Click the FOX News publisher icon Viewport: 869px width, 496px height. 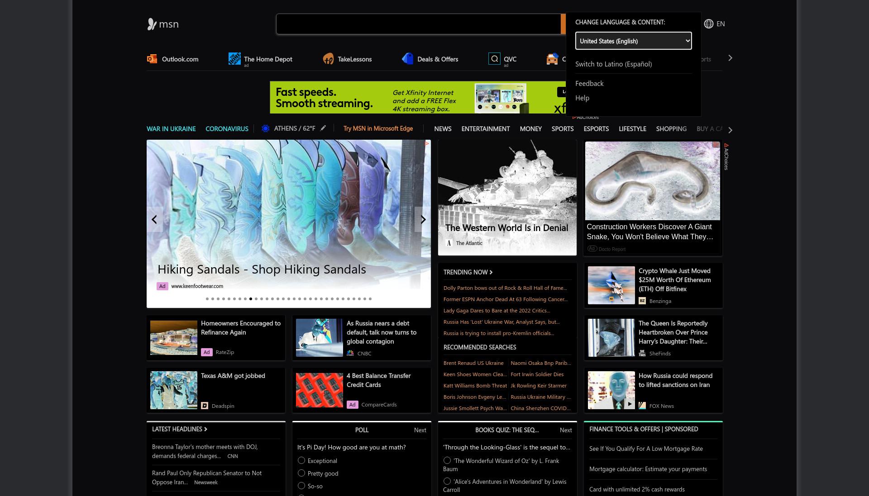coord(642,406)
